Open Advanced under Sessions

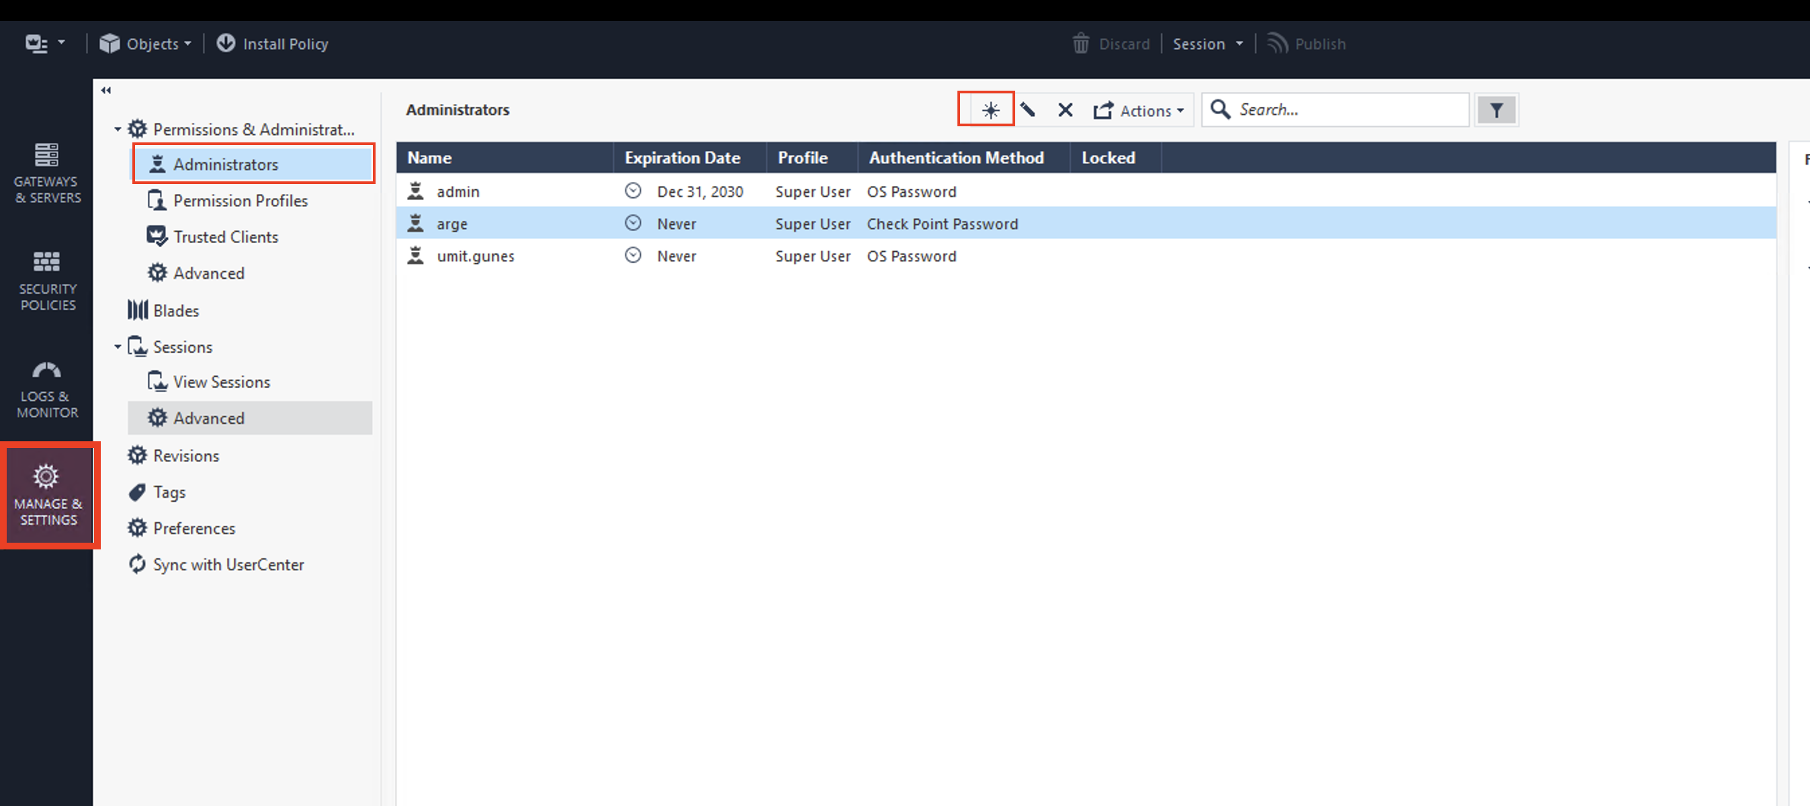[249, 418]
